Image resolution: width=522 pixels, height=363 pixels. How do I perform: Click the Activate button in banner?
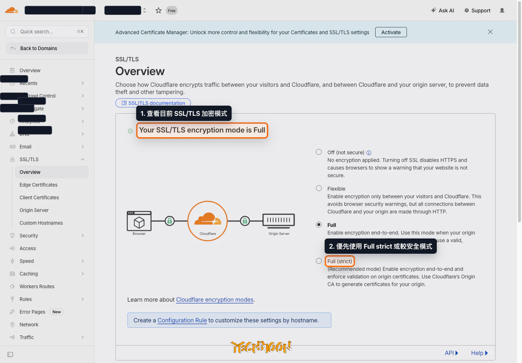pos(391,32)
